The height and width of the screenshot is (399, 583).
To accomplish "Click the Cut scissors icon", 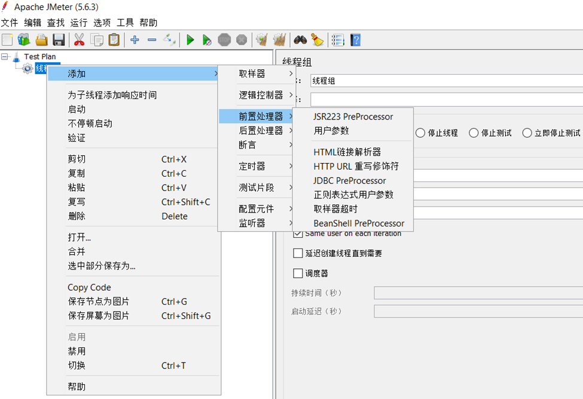I will [79, 40].
